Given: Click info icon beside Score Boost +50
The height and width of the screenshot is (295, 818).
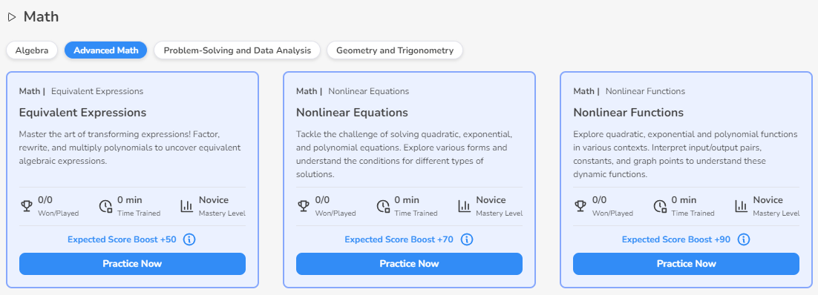Looking at the screenshot, I should [190, 239].
